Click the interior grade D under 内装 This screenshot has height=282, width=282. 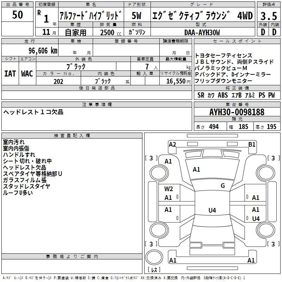(x=274, y=32)
